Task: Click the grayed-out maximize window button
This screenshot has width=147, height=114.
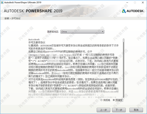Action: click(x=135, y=3)
